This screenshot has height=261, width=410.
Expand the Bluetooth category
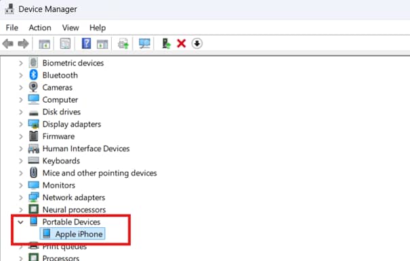[x=20, y=76]
